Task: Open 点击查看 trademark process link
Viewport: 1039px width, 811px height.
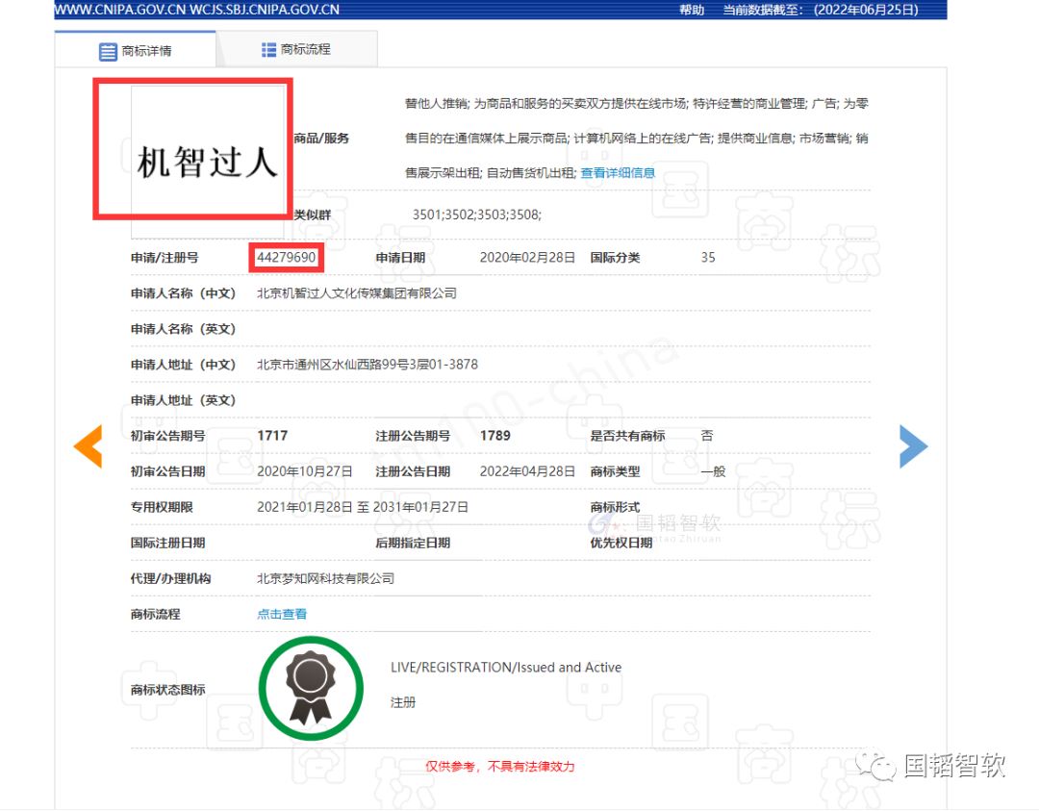Action: pyautogui.click(x=282, y=614)
